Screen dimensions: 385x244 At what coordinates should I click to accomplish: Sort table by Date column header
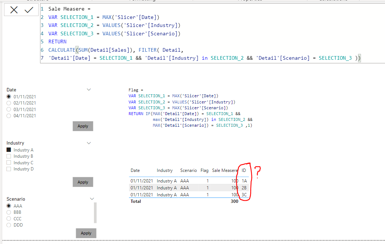tap(135, 170)
